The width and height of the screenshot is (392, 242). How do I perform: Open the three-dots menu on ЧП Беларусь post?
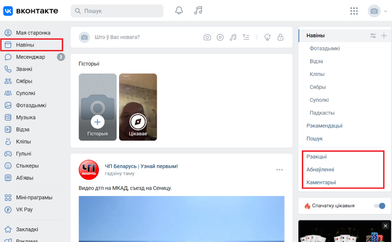279,169
